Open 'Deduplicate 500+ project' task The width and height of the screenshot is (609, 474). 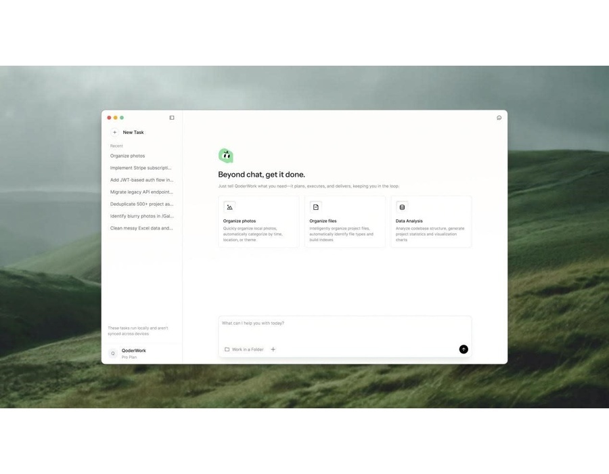tap(141, 204)
